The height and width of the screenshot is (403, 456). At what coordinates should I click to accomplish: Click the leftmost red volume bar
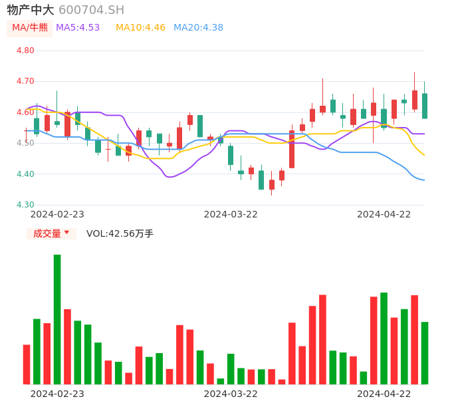(x=27, y=364)
